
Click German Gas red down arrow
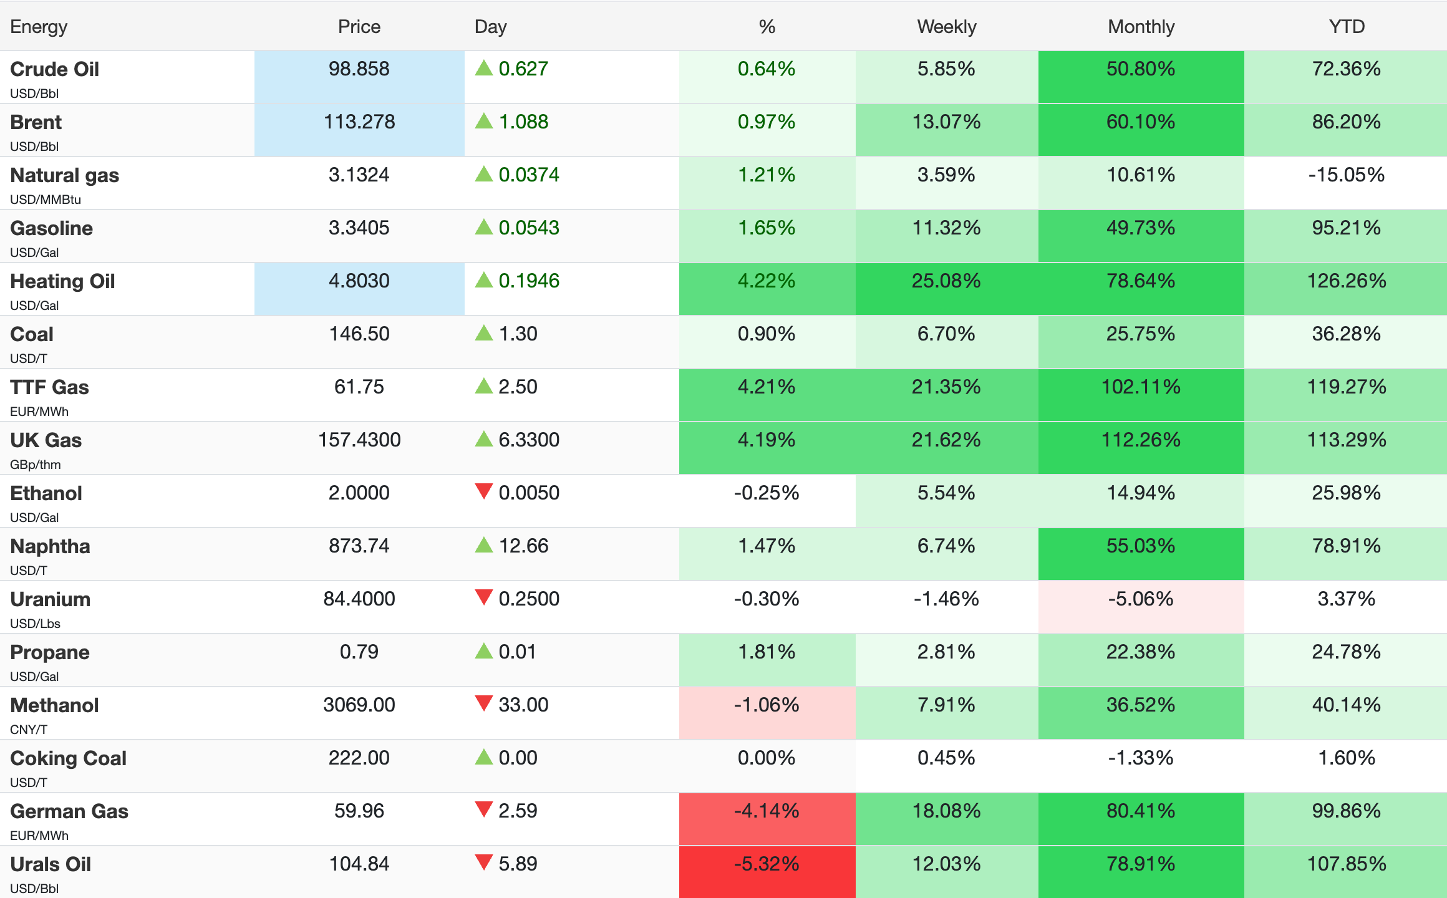[x=484, y=809]
